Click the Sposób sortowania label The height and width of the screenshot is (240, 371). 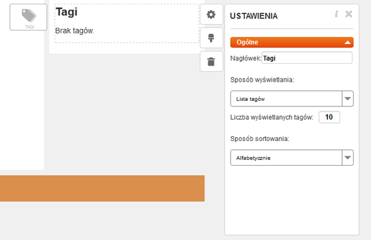coord(260,139)
